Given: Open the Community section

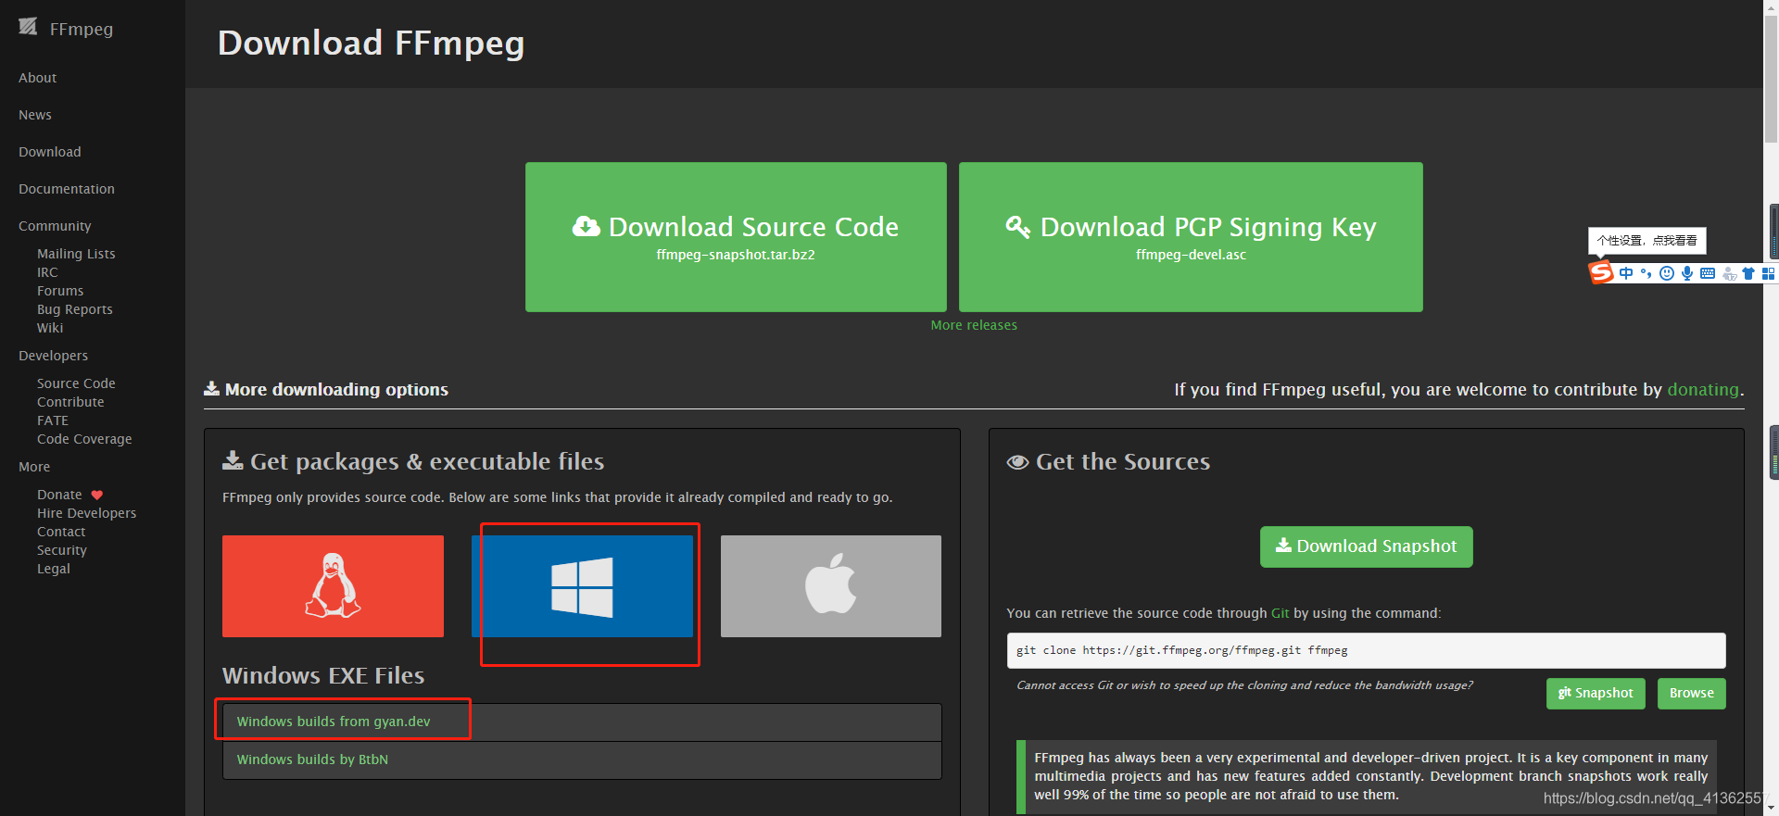Looking at the screenshot, I should pos(55,226).
